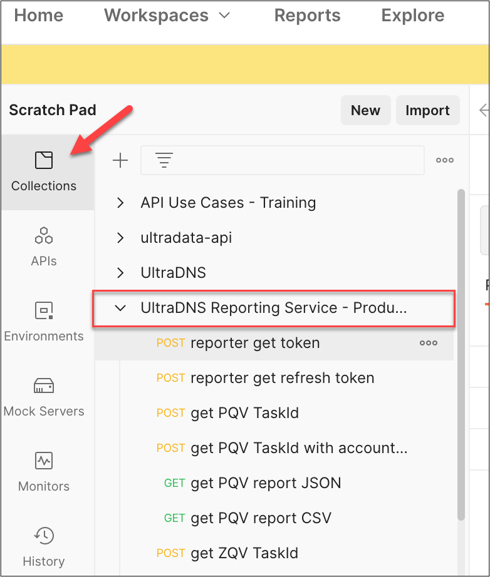Select the API Use Cases - Training name
Viewport: 490px width, 577px height.
228,202
